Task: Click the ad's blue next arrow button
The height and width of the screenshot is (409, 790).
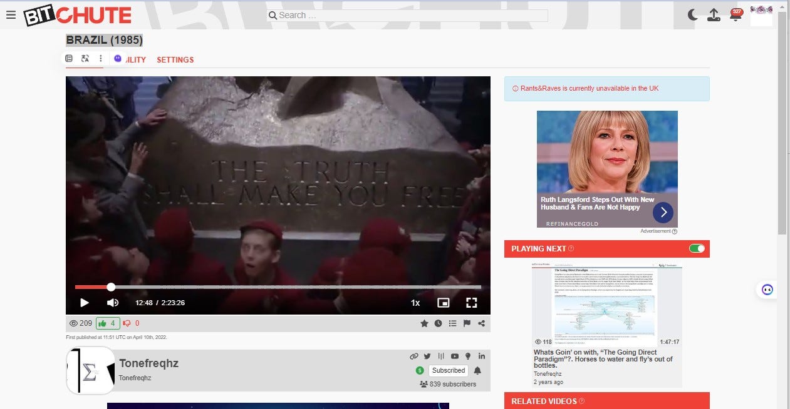Action: tap(663, 213)
